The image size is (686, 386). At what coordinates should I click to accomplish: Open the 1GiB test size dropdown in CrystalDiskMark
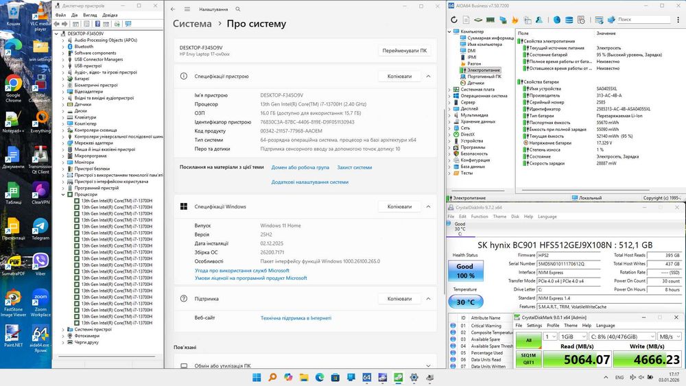point(573,337)
